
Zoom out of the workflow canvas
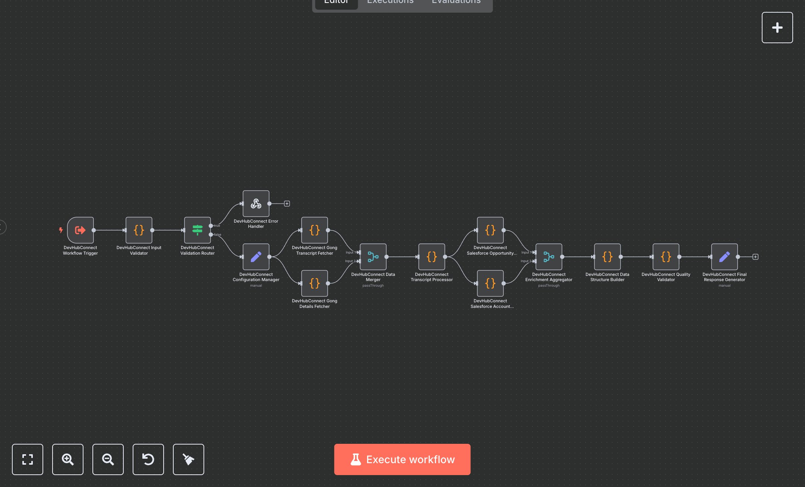[x=108, y=459]
